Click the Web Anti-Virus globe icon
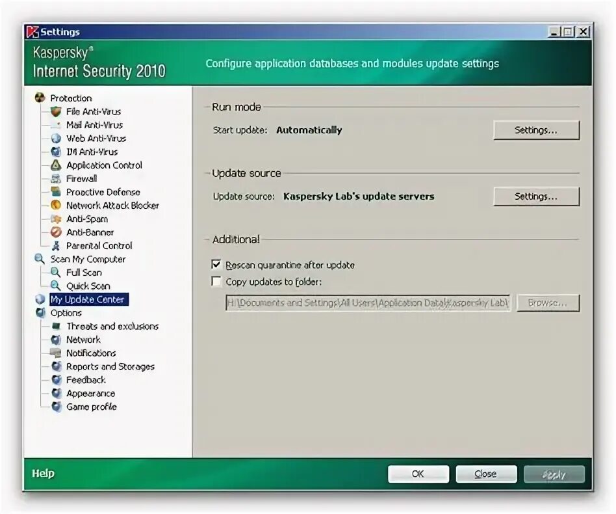This screenshot has height=514, width=616. coord(56,139)
